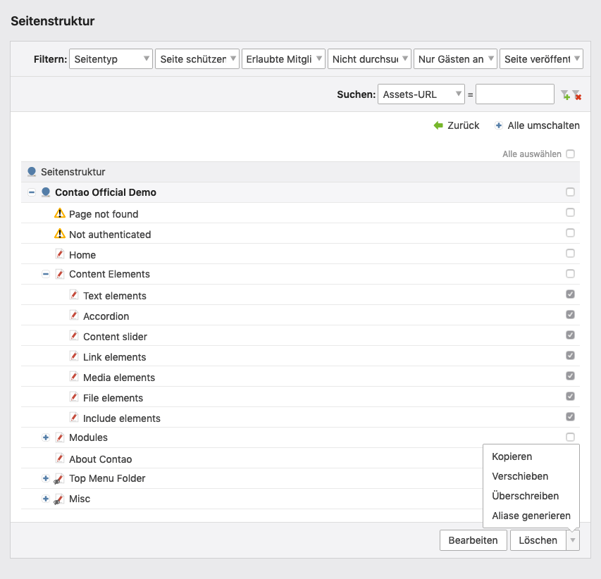Select the Page not found checkbox

click(570, 212)
